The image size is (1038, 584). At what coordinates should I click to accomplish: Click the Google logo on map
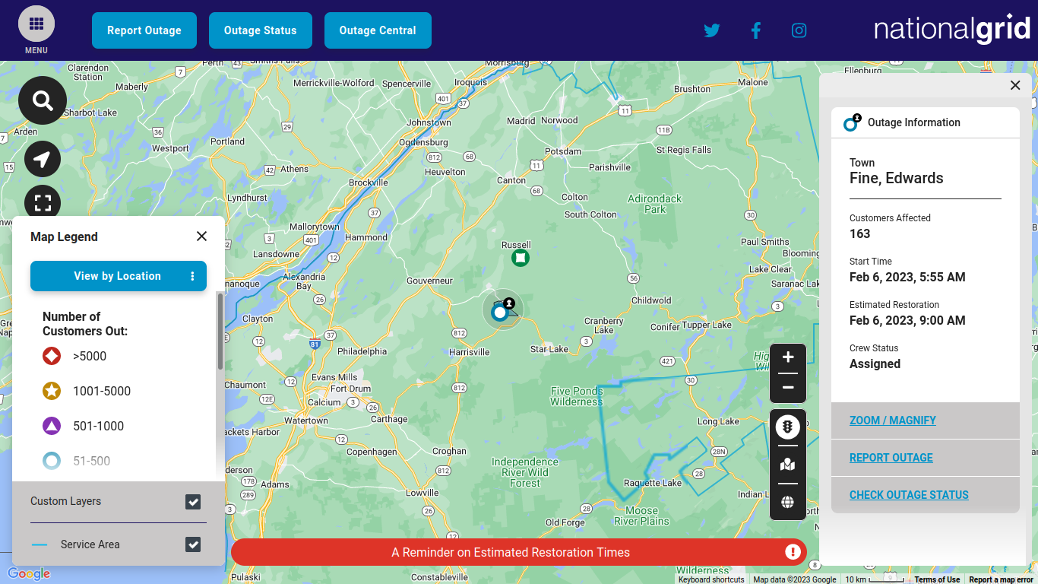[29, 574]
